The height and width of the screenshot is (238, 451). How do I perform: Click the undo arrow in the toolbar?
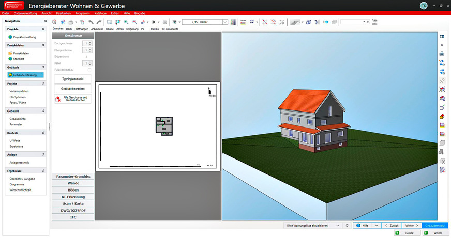(91, 22)
